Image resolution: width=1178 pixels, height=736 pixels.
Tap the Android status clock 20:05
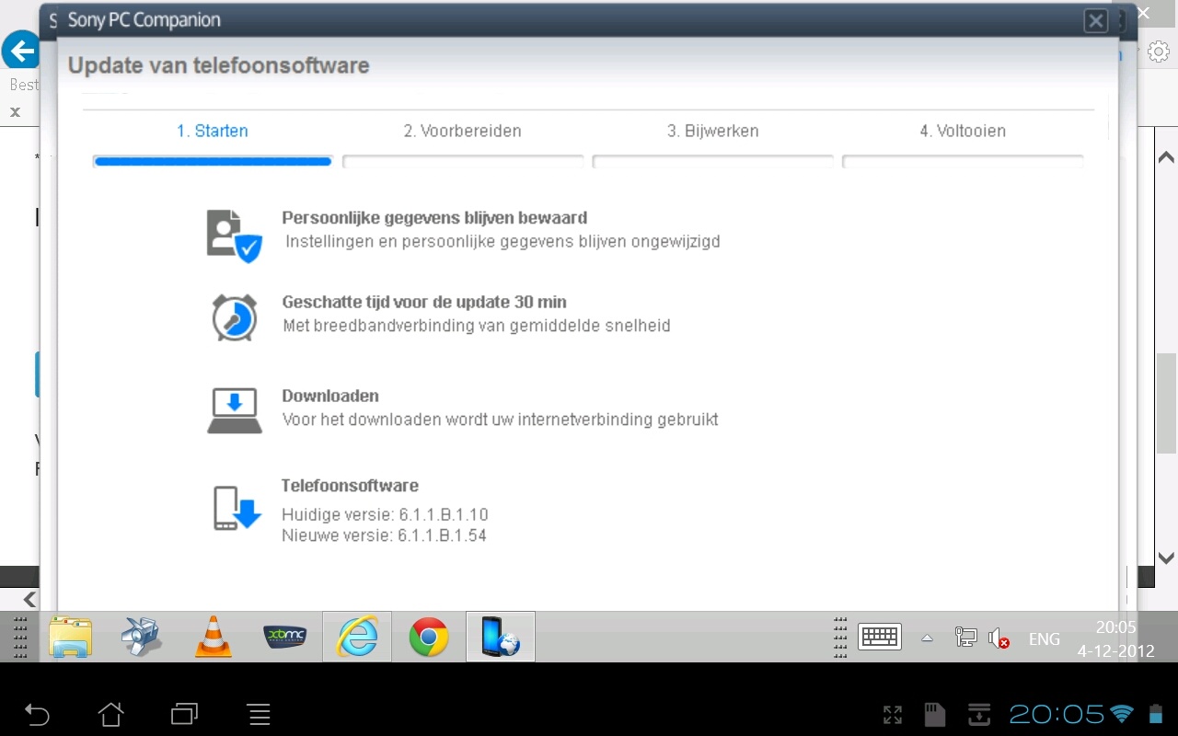(x=1057, y=714)
